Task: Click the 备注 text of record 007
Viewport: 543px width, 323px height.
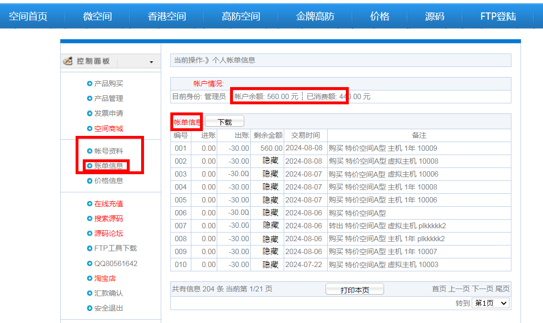Action: click(387, 226)
